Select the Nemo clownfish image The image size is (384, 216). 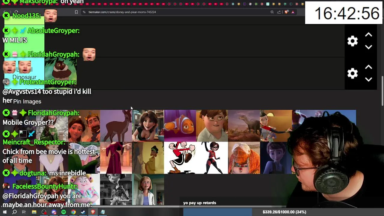[x=180, y=125]
